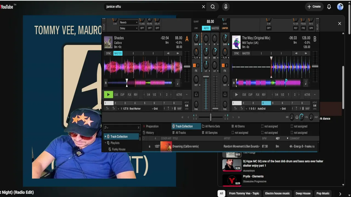Image resolution: width=351 pixels, height=197 pixels.
Task: Click REV reverse button on deck B
Action: pos(264,95)
